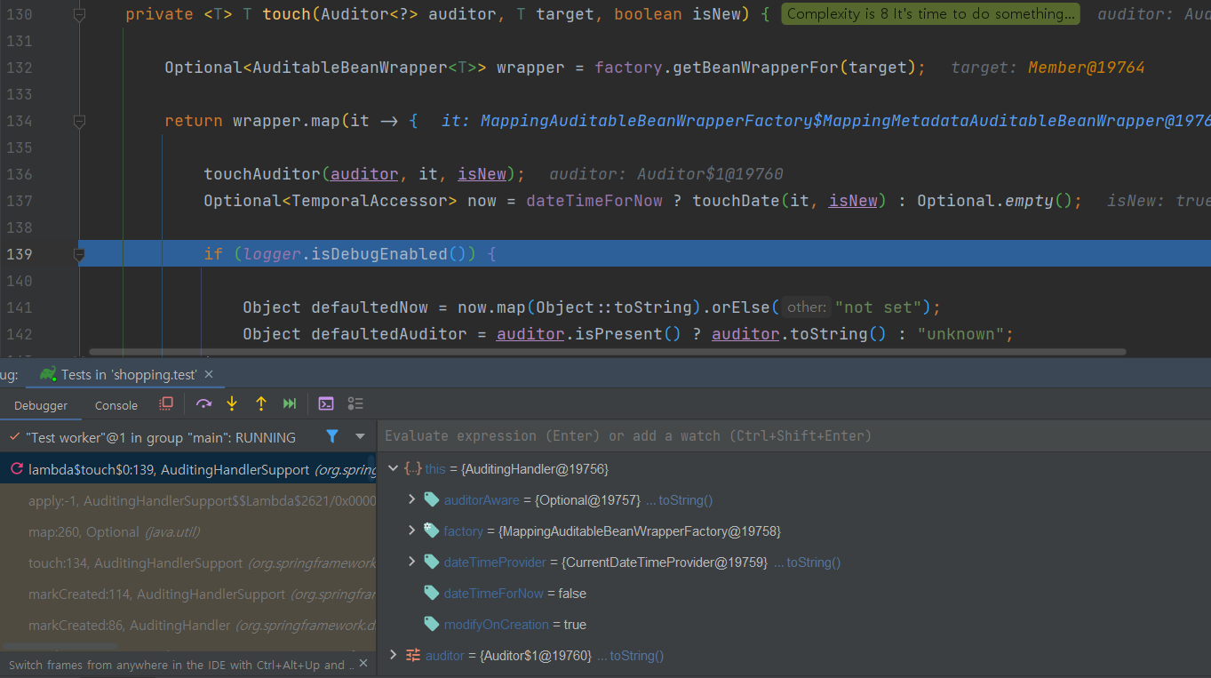Viewport: 1211px width, 678px height.
Task: Click the green Run to Cursor icon
Action: [290, 403]
